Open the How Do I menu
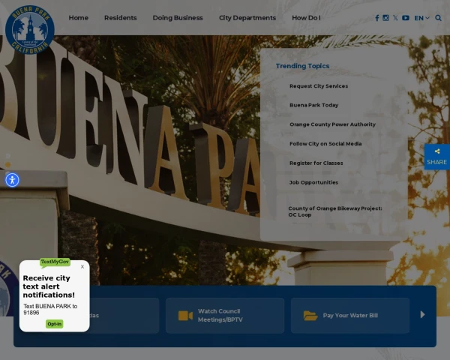The height and width of the screenshot is (360, 450). click(306, 18)
